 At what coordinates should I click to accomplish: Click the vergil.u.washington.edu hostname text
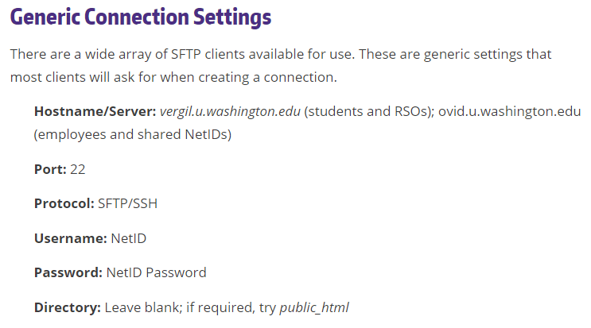coord(230,112)
